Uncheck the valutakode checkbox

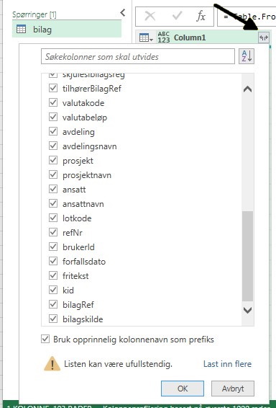click(53, 102)
